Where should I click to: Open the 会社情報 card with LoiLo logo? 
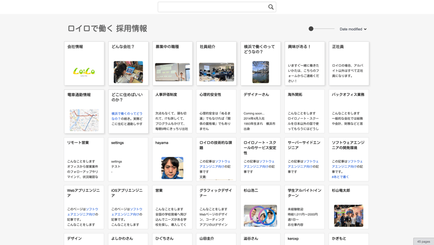(84, 64)
